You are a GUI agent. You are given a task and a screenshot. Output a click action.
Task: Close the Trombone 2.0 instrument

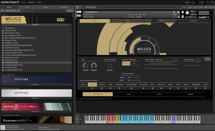(211, 11)
